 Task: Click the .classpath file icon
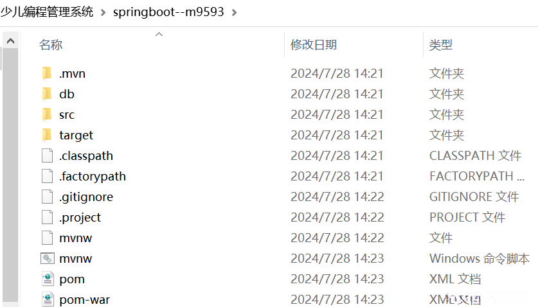[x=47, y=155]
